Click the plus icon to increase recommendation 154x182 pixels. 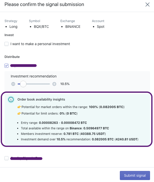pyautogui.click(x=54, y=84)
